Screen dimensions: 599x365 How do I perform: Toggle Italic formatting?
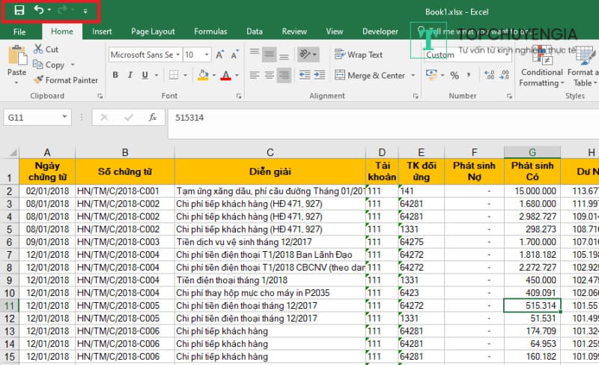pos(131,76)
